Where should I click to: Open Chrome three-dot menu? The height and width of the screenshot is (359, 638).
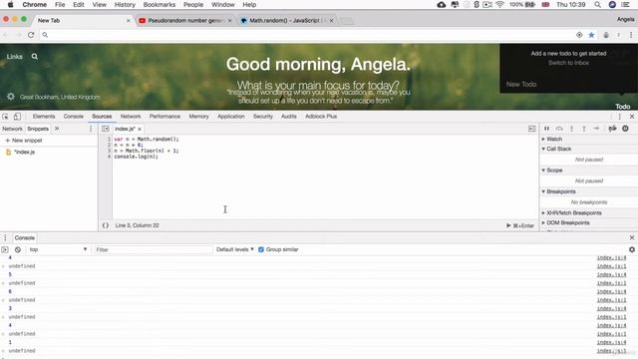[631, 35]
